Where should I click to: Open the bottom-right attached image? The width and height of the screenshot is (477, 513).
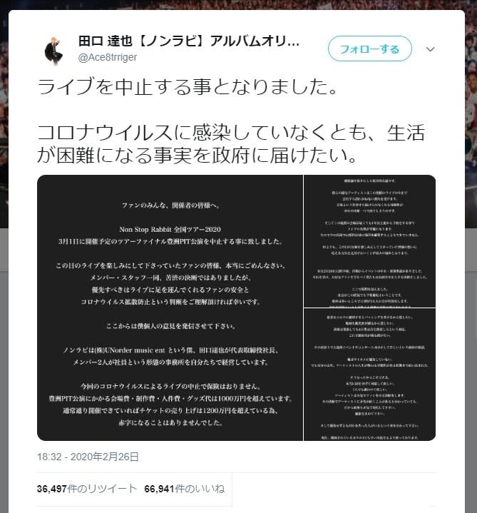369,375
